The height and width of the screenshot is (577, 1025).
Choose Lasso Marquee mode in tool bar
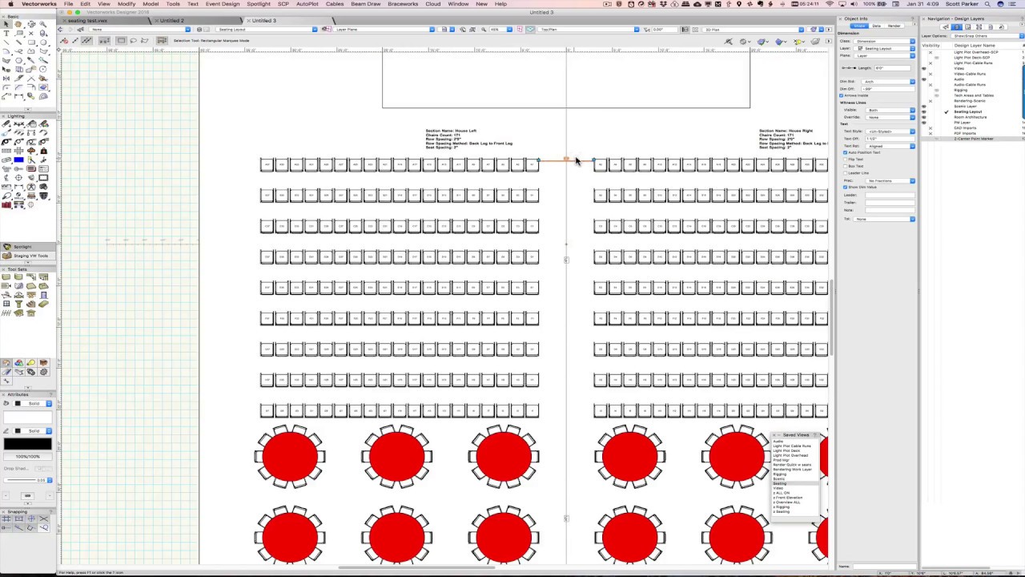pyautogui.click(x=133, y=40)
